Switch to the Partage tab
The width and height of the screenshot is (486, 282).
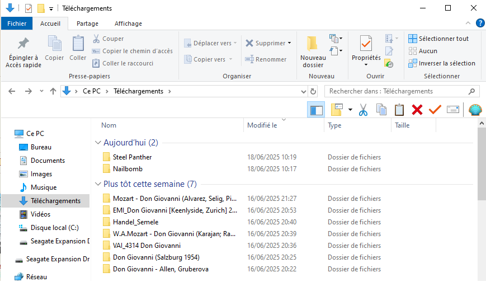click(87, 23)
